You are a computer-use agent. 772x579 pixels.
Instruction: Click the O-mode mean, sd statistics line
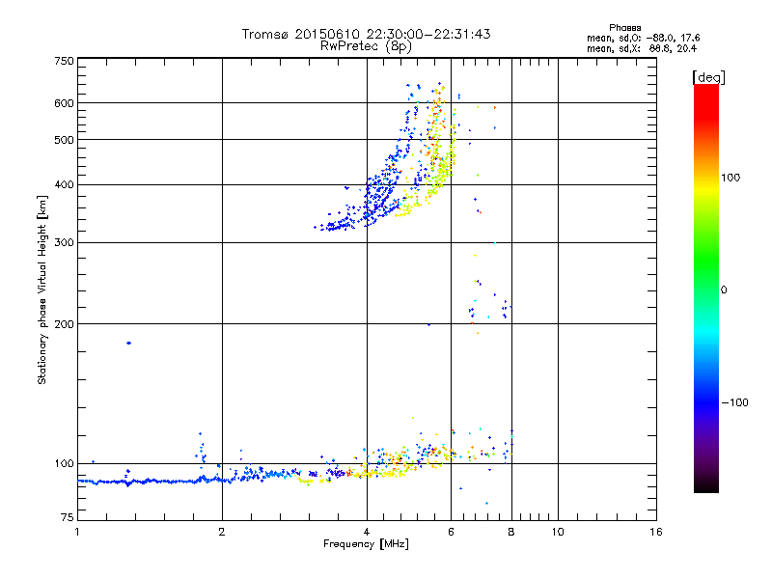click(x=643, y=38)
